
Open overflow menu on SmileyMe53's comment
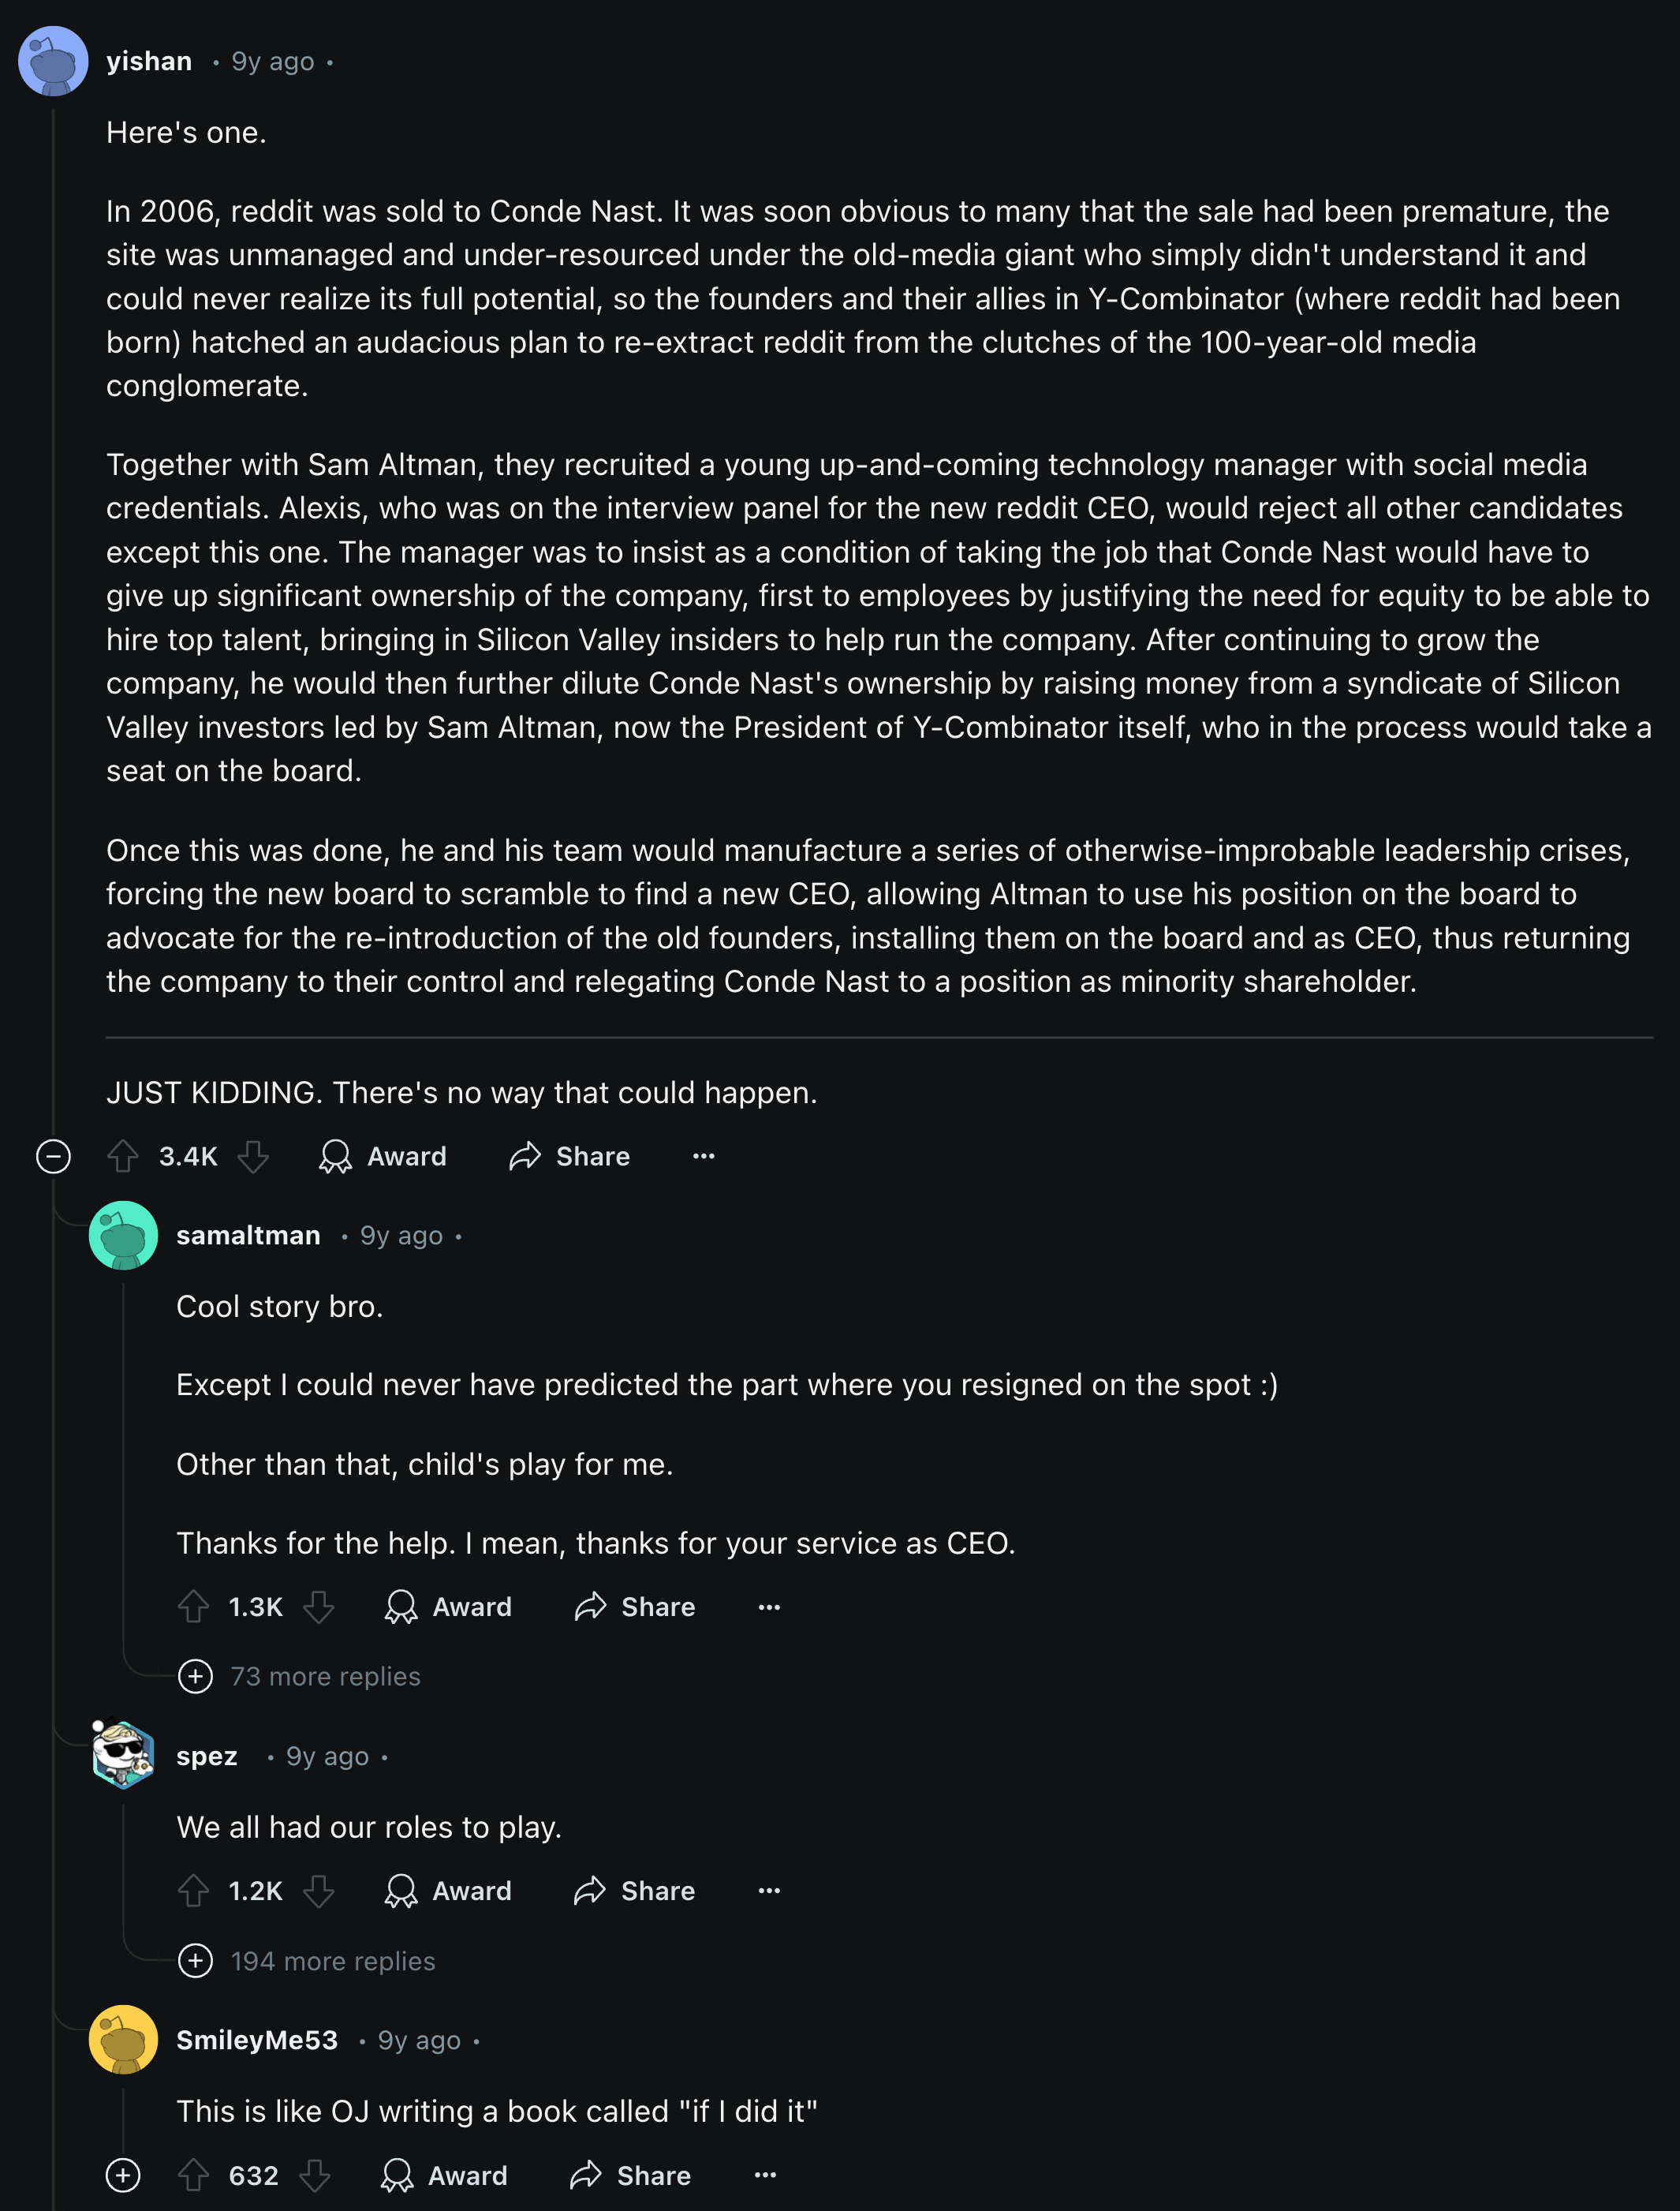(765, 2175)
